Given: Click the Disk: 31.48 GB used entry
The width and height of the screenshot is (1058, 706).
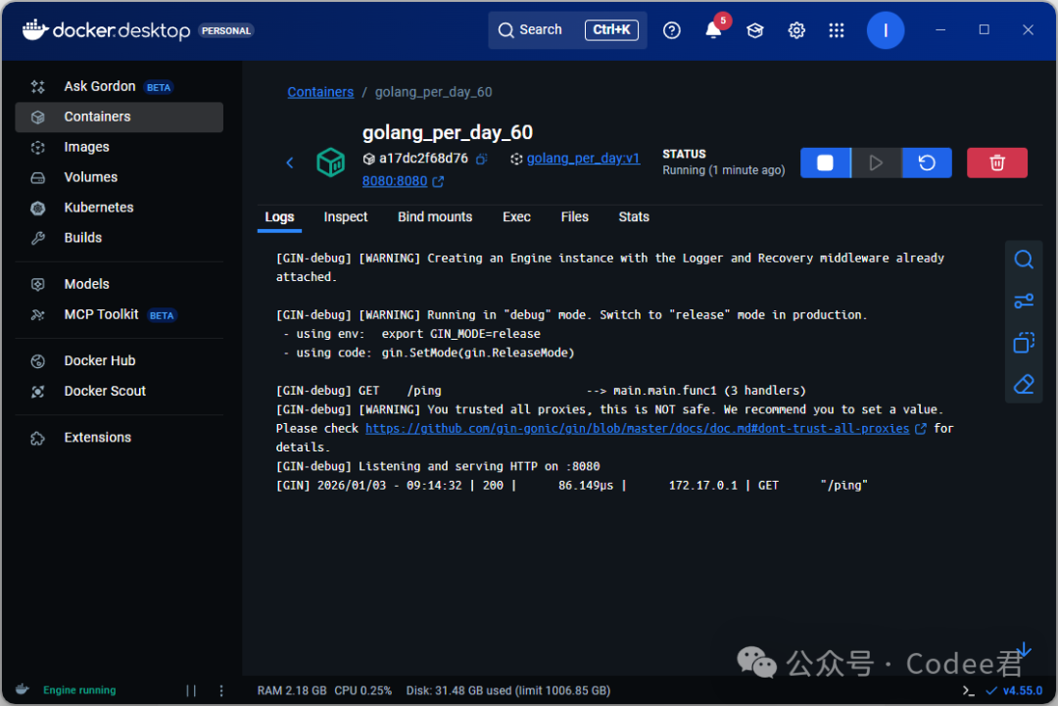Looking at the screenshot, I should point(508,690).
